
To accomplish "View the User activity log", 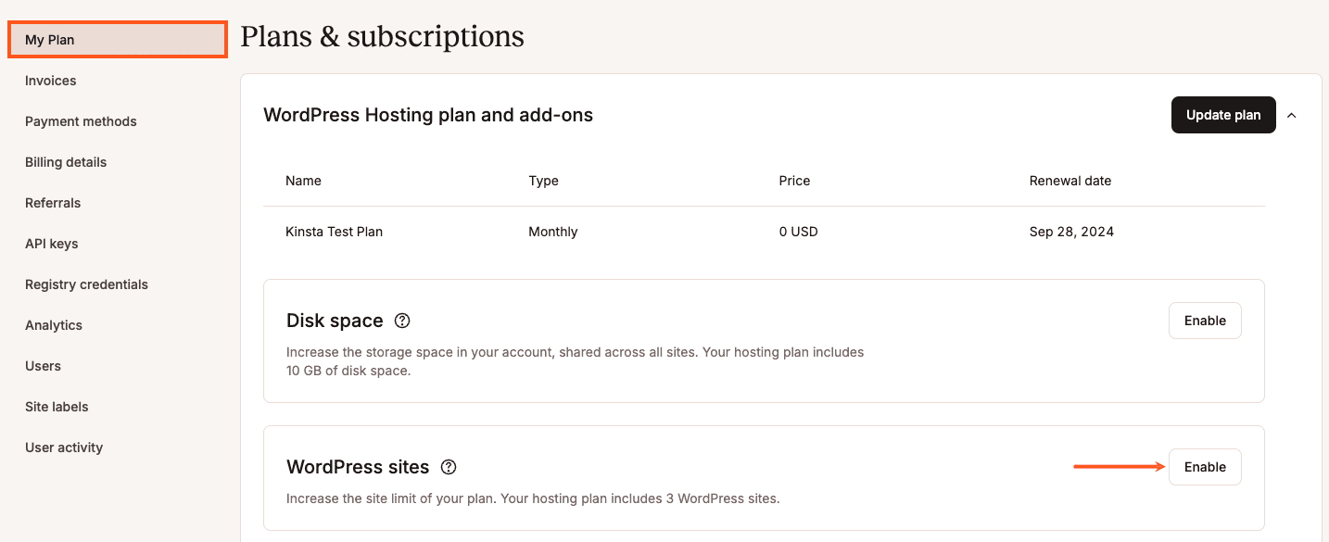I will pos(64,447).
